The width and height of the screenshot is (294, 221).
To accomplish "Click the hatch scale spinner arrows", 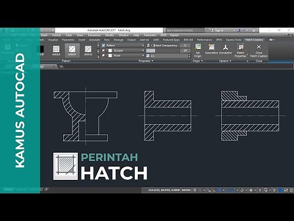I will pos(189,55).
